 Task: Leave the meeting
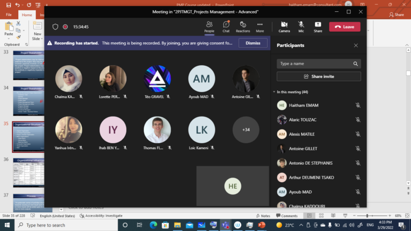(x=345, y=27)
